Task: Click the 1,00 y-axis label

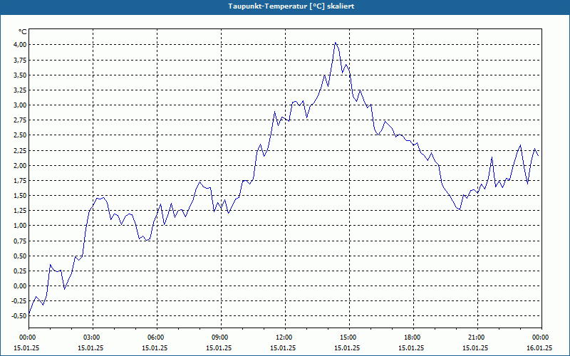Action: (x=21, y=226)
